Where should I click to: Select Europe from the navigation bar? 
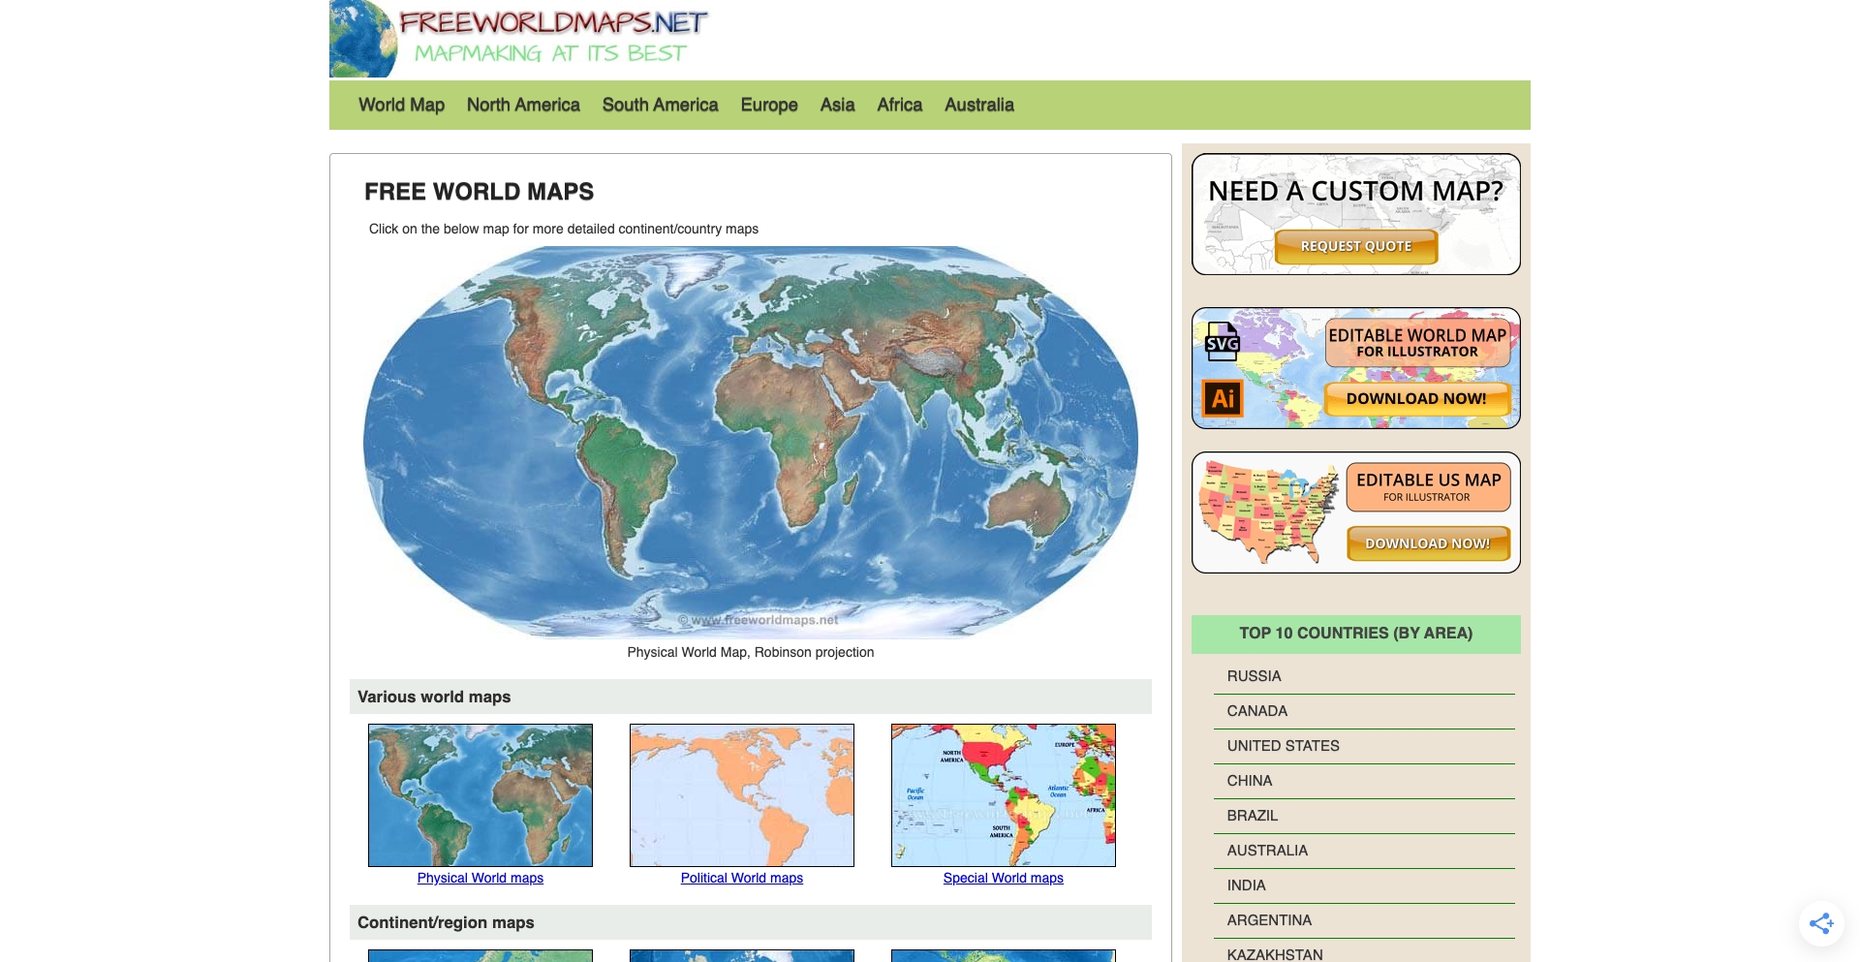point(768,105)
